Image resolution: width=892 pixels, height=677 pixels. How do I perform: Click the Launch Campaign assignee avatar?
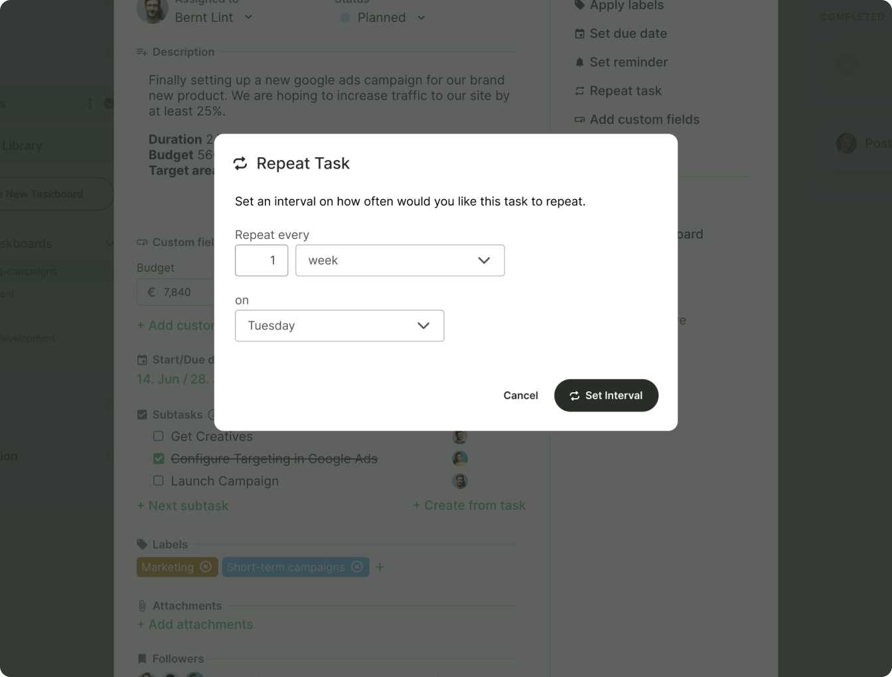(460, 481)
